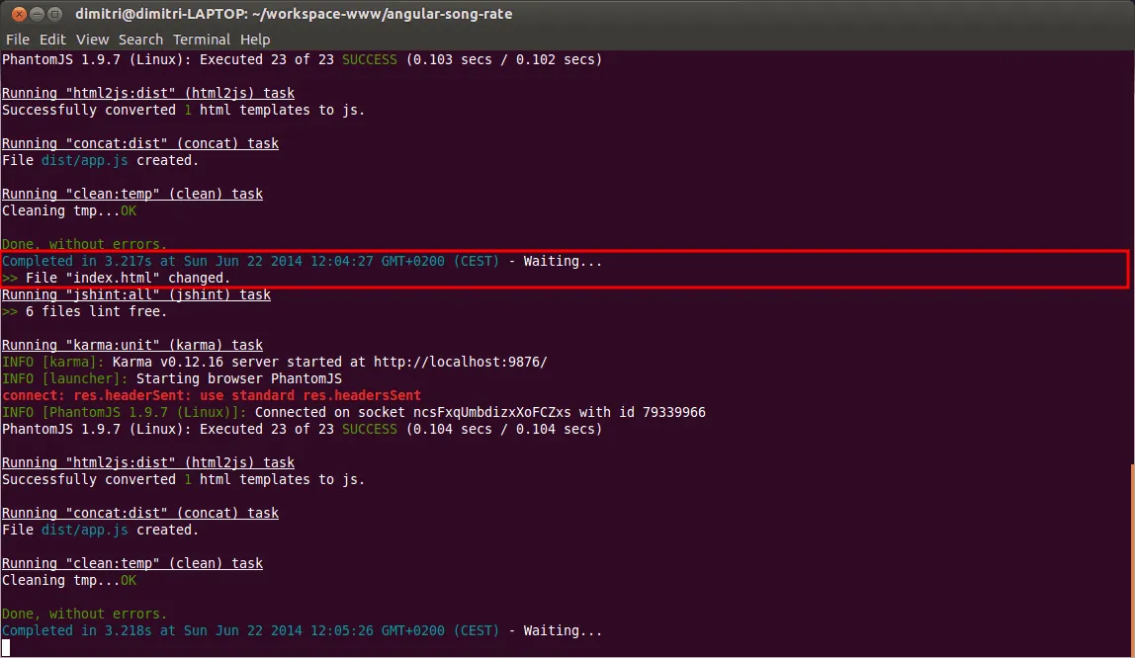Open the File menu

click(x=17, y=40)
